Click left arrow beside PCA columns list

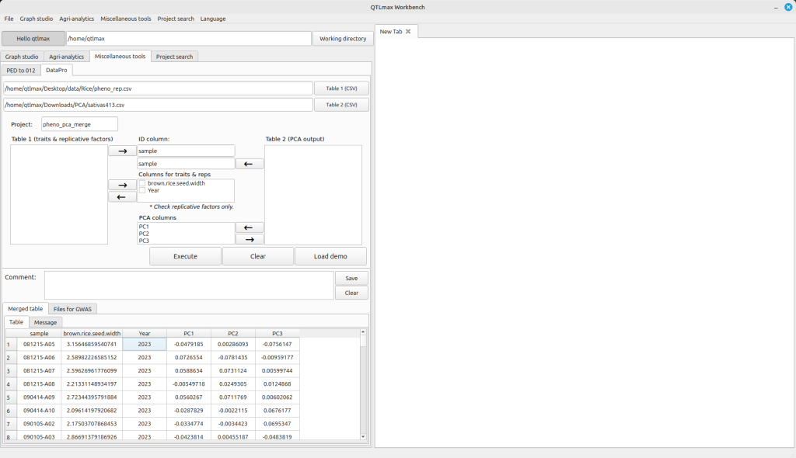coord(250,227)
